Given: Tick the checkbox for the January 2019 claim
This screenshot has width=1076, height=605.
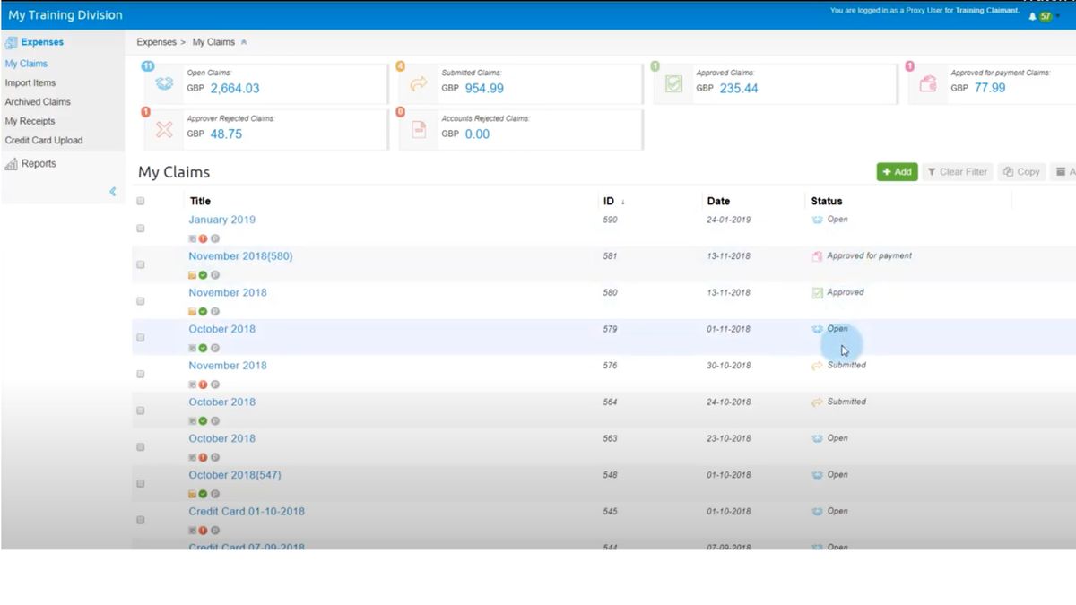Looking at the screenshot, I should [x=140, y=228].
